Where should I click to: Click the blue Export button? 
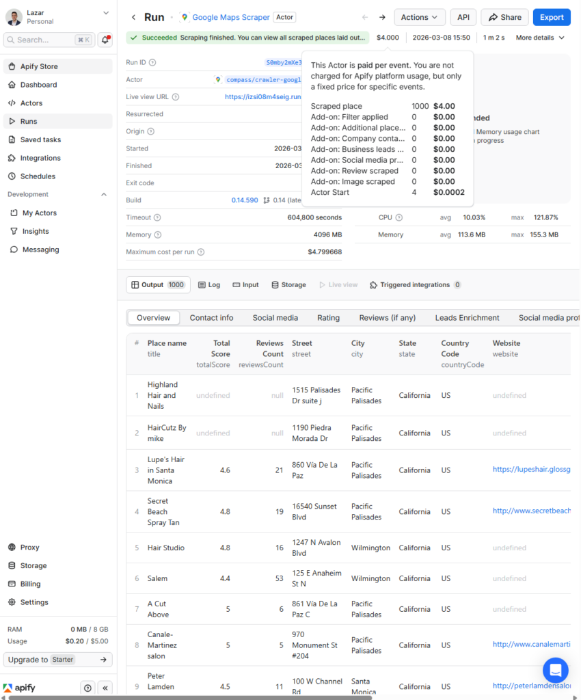click(552, 17)
